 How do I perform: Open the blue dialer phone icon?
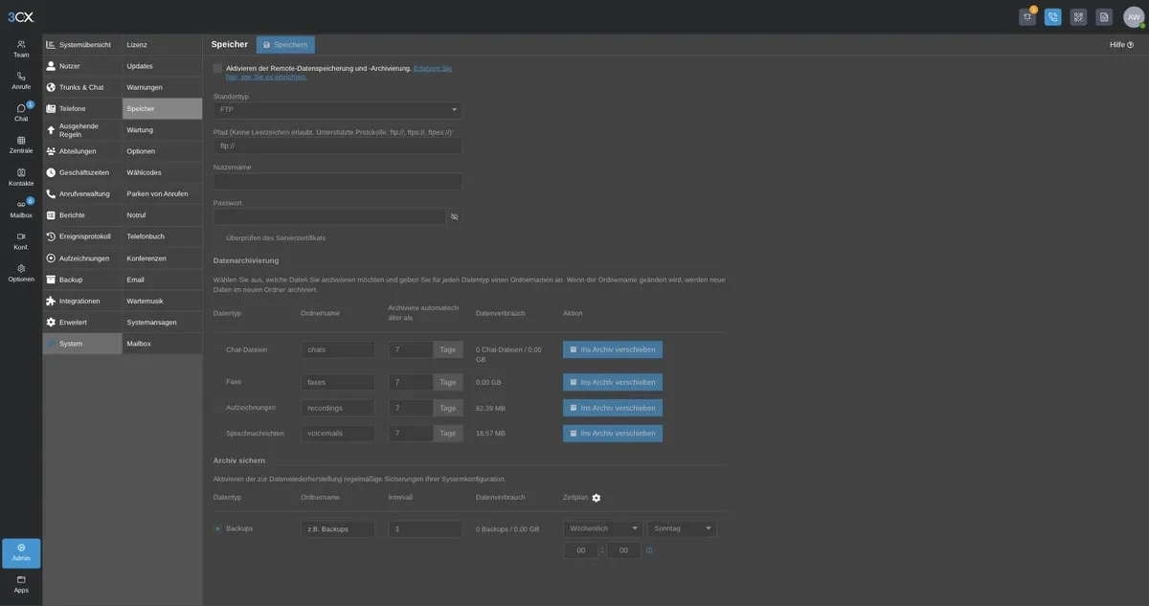point(1053,17)
